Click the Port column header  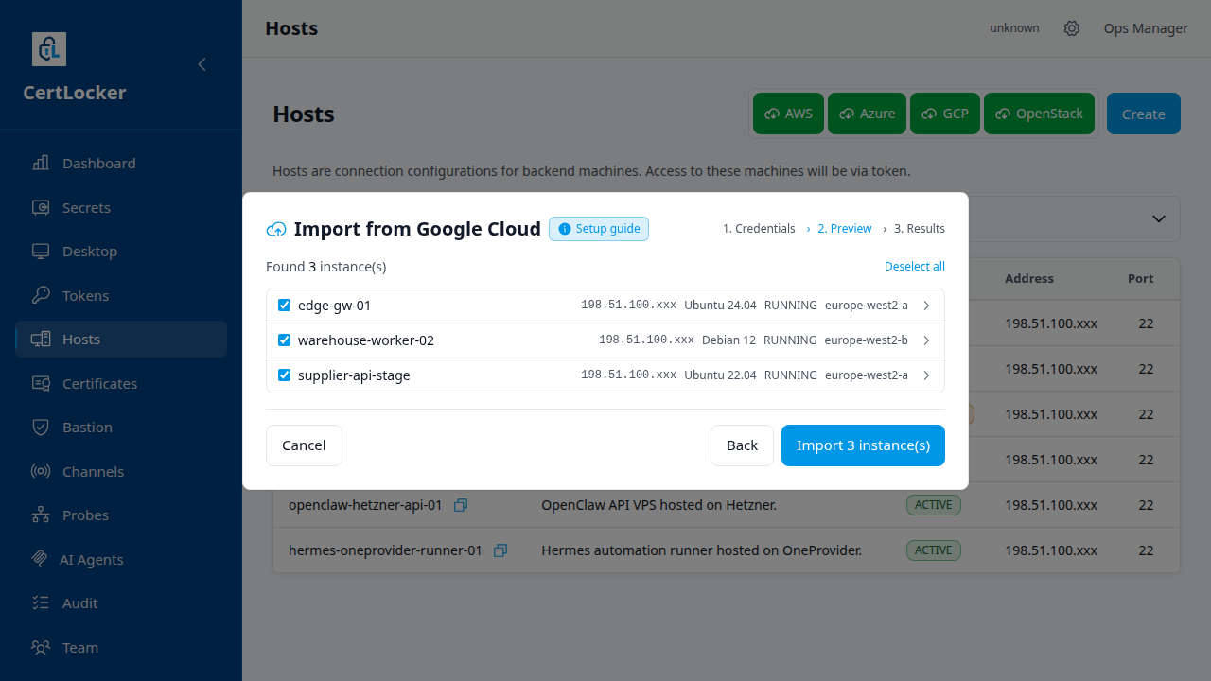[1141, 279]
